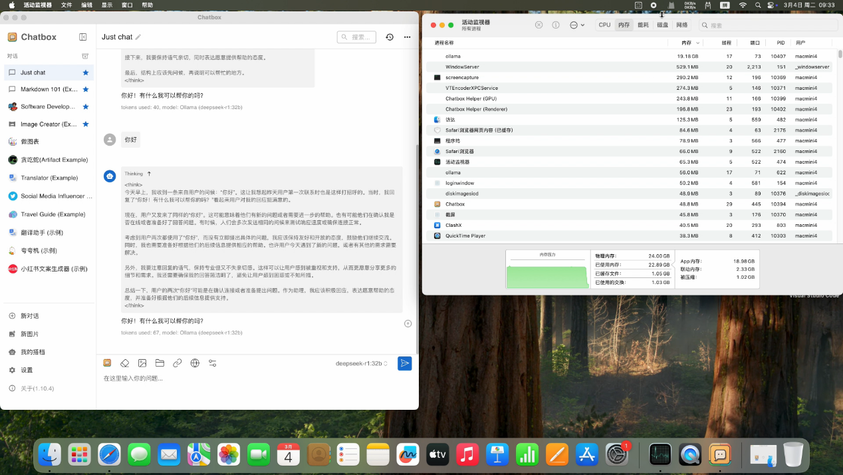This screenshot has height=475, width=843.
Task: Open the 做图表 conversation
Action: pos(48,142)
